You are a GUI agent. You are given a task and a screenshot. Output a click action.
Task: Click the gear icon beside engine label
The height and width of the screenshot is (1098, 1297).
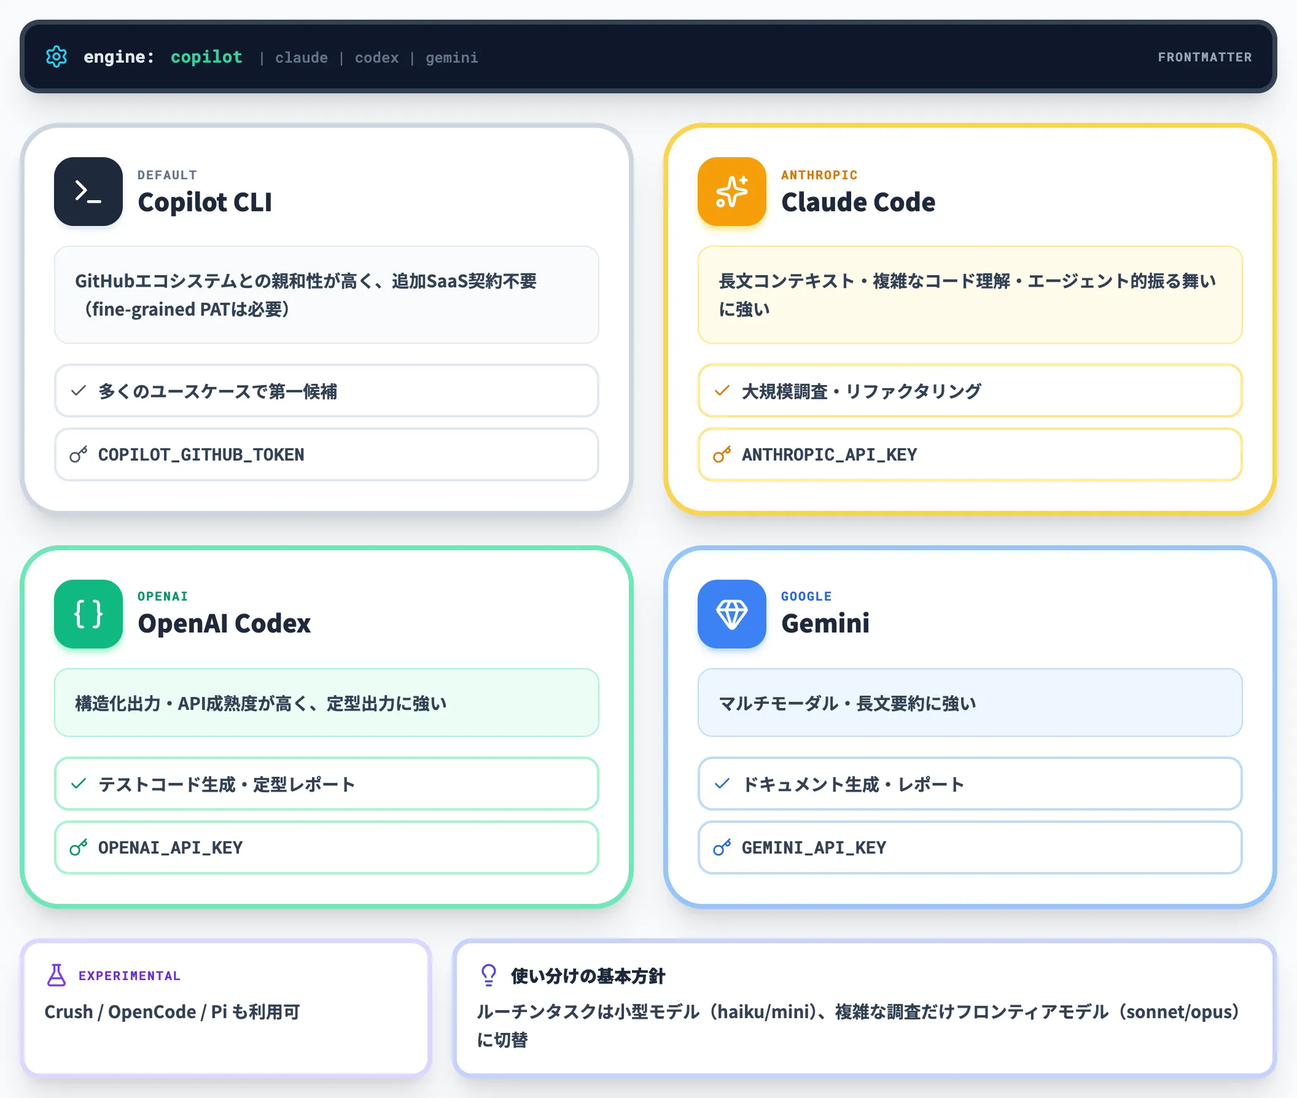coord(56,56)
